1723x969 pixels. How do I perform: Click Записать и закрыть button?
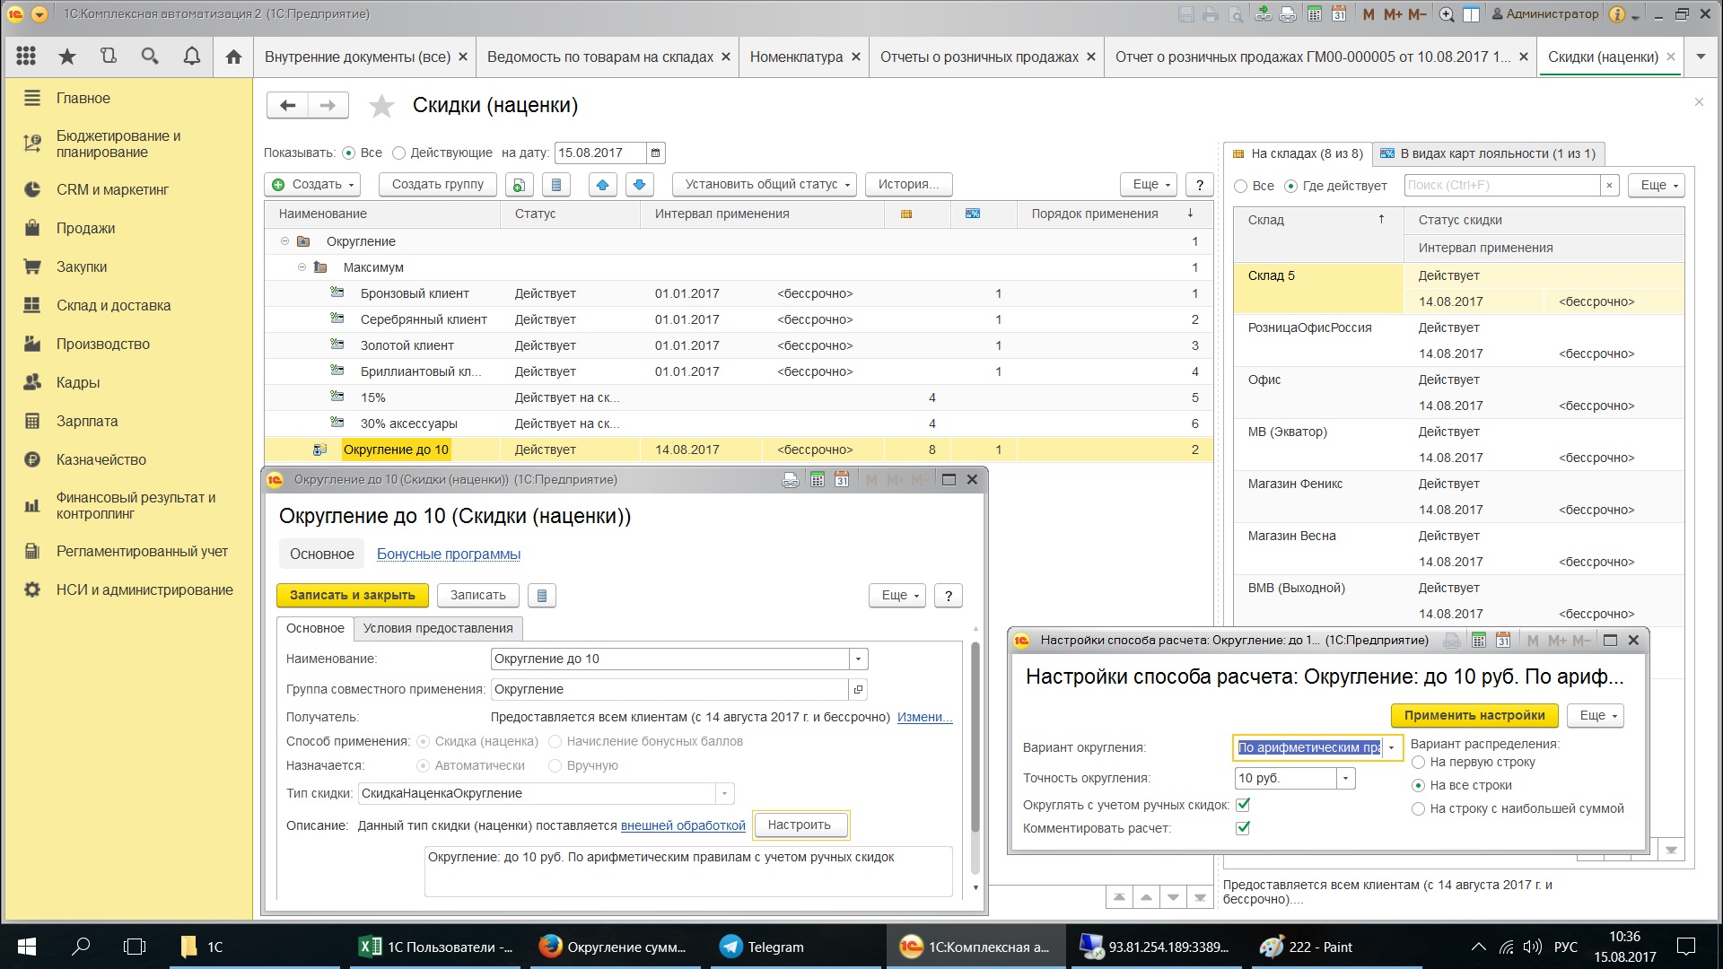[353, 595]
